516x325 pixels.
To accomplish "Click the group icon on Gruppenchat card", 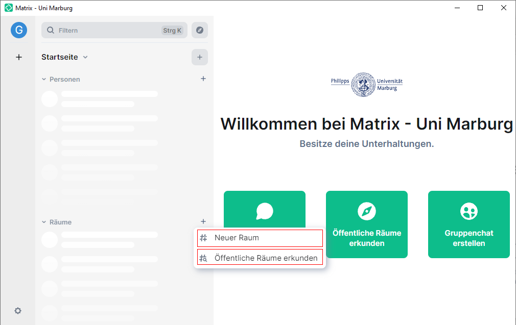I will click(x=469, y=211).
